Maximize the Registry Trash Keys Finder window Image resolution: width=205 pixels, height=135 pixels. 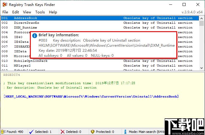pyautogui.click(x=184, y=4)
